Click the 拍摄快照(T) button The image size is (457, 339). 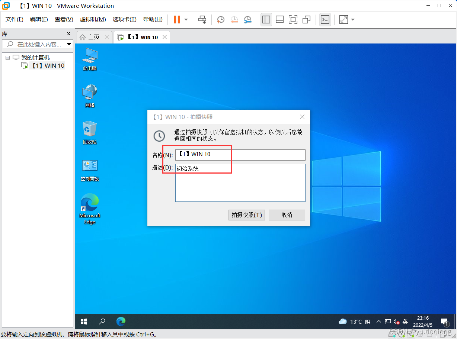(247, 215)
